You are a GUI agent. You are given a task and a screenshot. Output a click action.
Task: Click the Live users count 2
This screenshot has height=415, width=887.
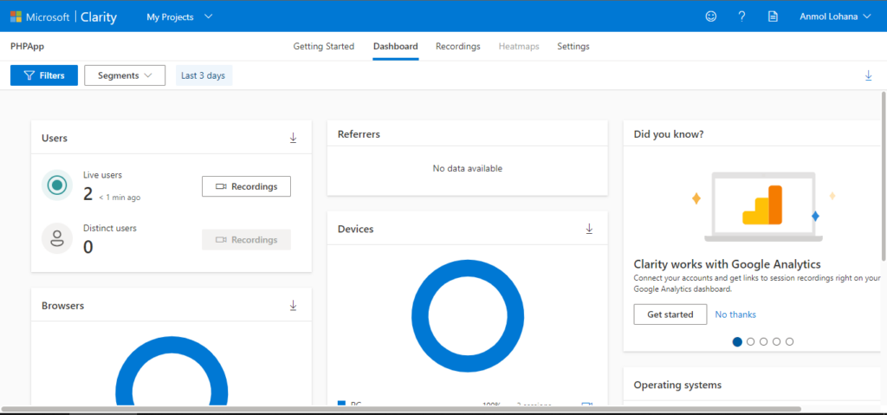[87, 194]
